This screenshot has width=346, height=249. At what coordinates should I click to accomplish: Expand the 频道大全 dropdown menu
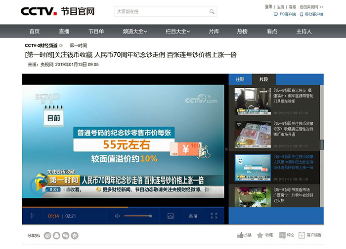point(134,31)
